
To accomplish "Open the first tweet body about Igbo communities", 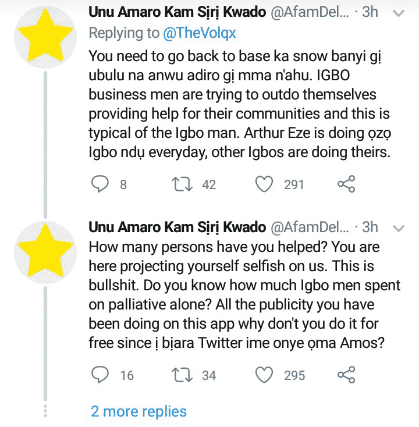I will coord(239,105).
